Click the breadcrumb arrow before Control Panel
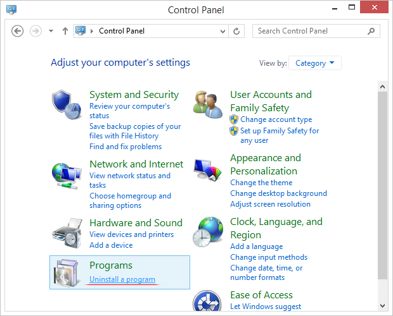The image size is (393, 316). click(x=92, y=31)
